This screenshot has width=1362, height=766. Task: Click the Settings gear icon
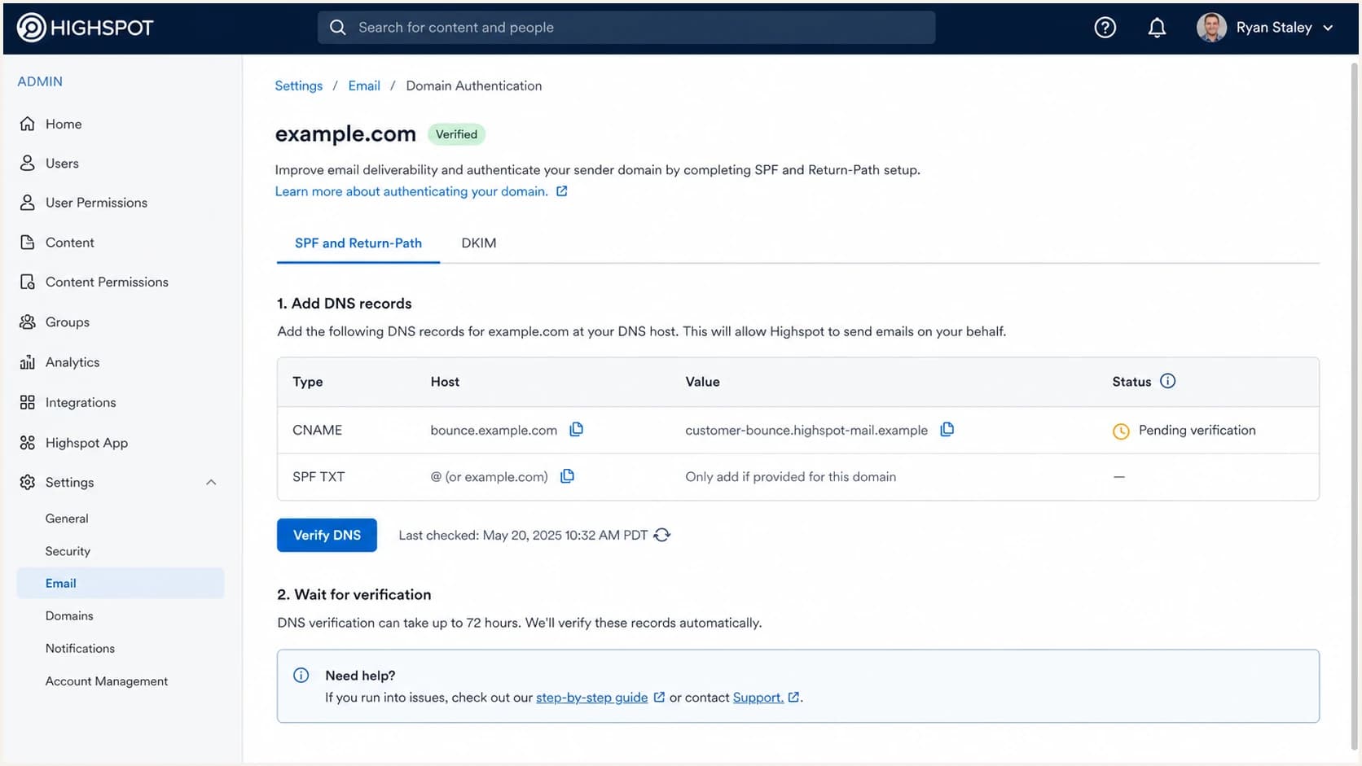(28, 482)
